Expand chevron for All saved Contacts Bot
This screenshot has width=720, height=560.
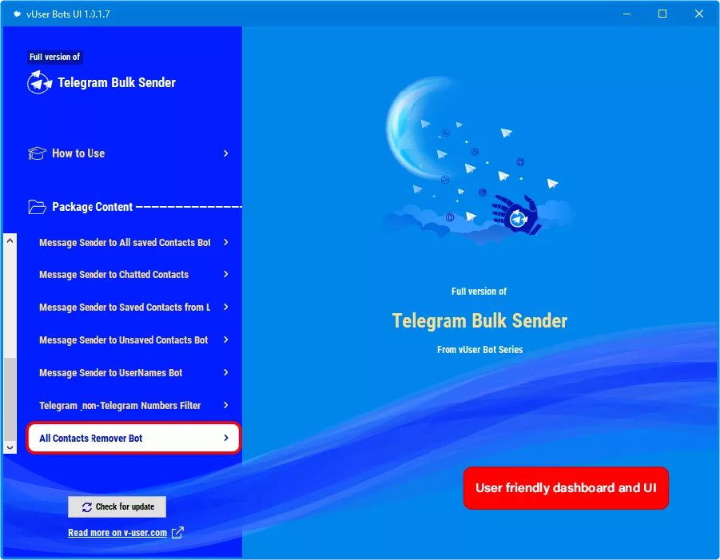[225, 242]
